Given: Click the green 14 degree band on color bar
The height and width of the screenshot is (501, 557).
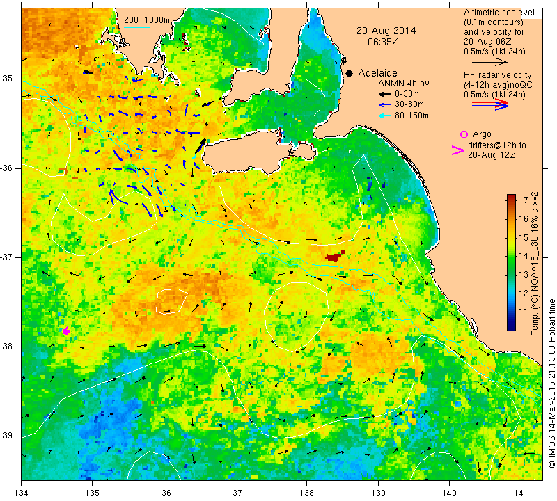Looking at the screenshot, I should click(511, 255).
